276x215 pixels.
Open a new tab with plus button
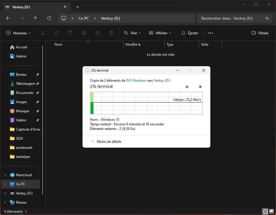(78, 7)
